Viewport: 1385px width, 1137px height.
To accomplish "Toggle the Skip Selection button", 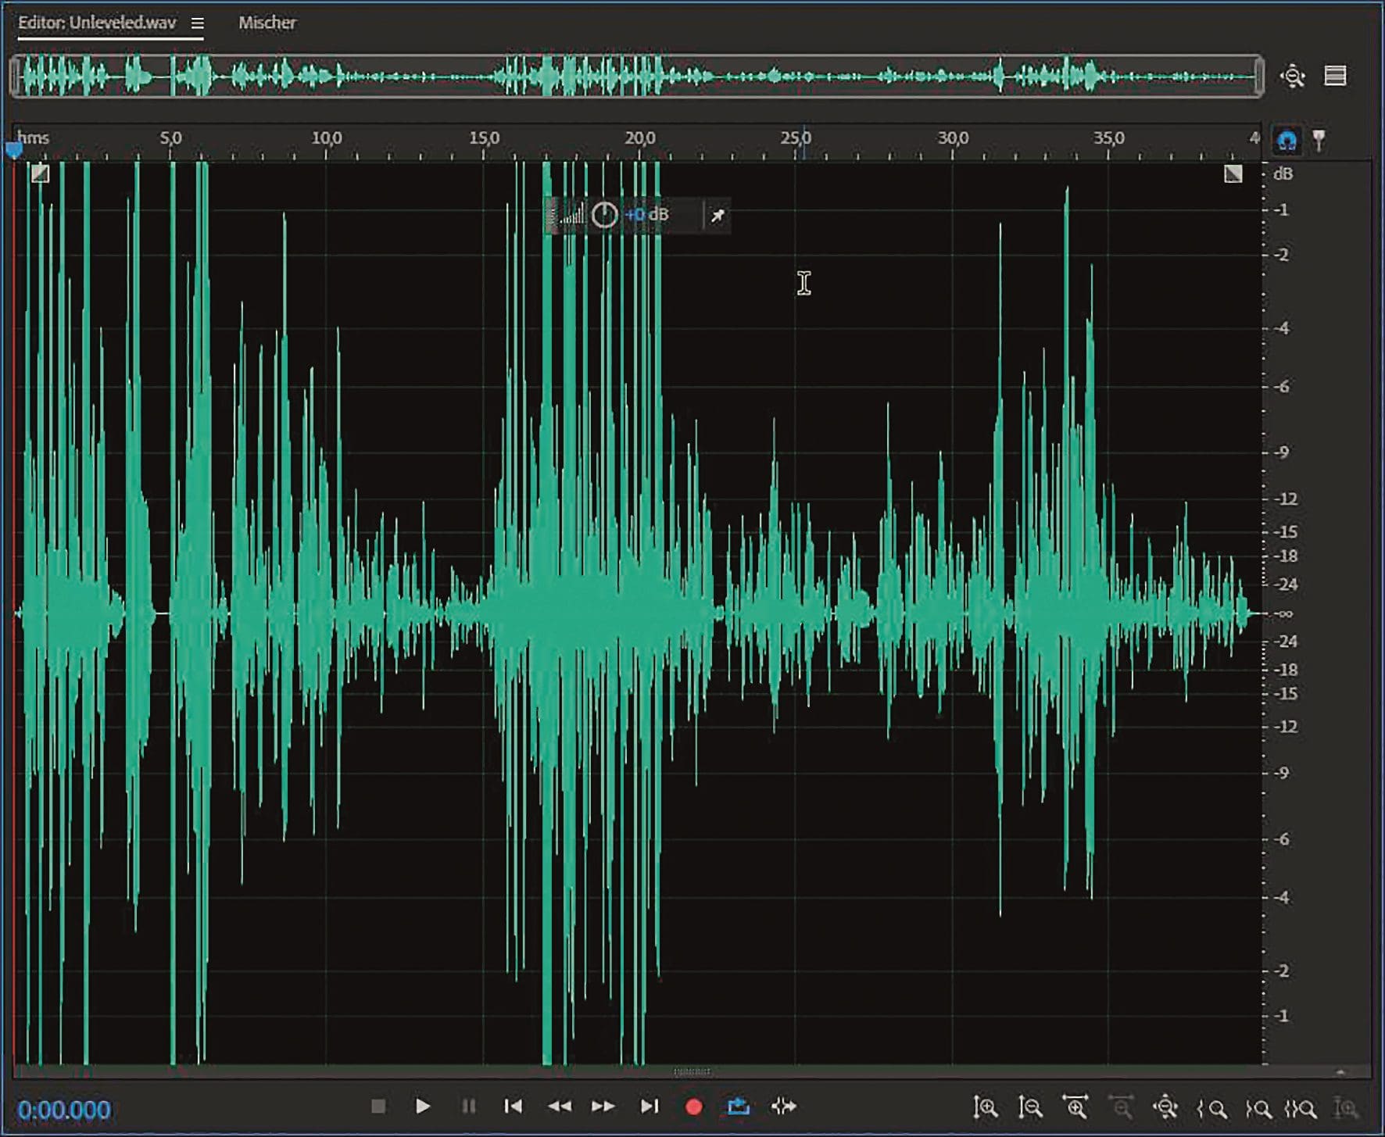I will pyautogui.click(x=784, y=1106).
